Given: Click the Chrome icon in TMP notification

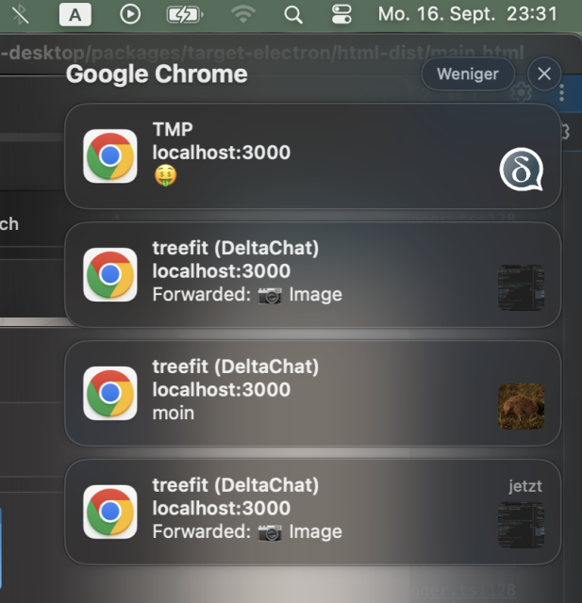Looking at the screenshot, I should click(110, 155).
